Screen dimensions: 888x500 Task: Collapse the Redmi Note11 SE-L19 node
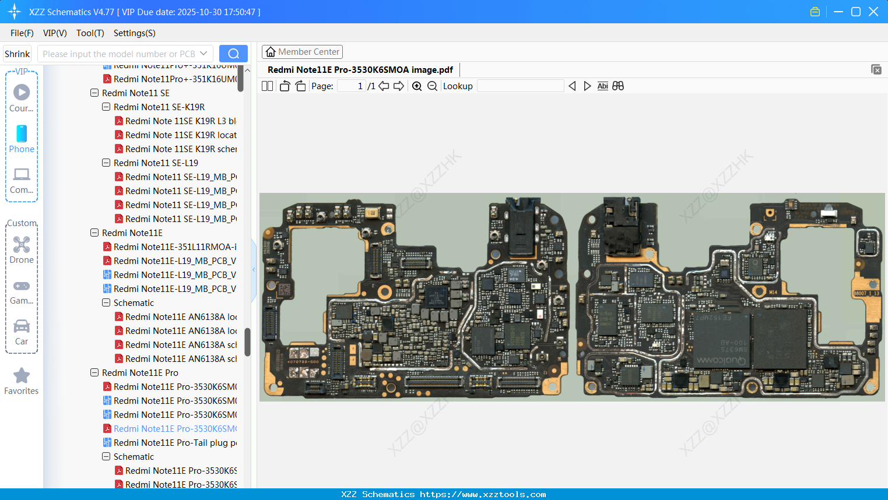(106, 163)
